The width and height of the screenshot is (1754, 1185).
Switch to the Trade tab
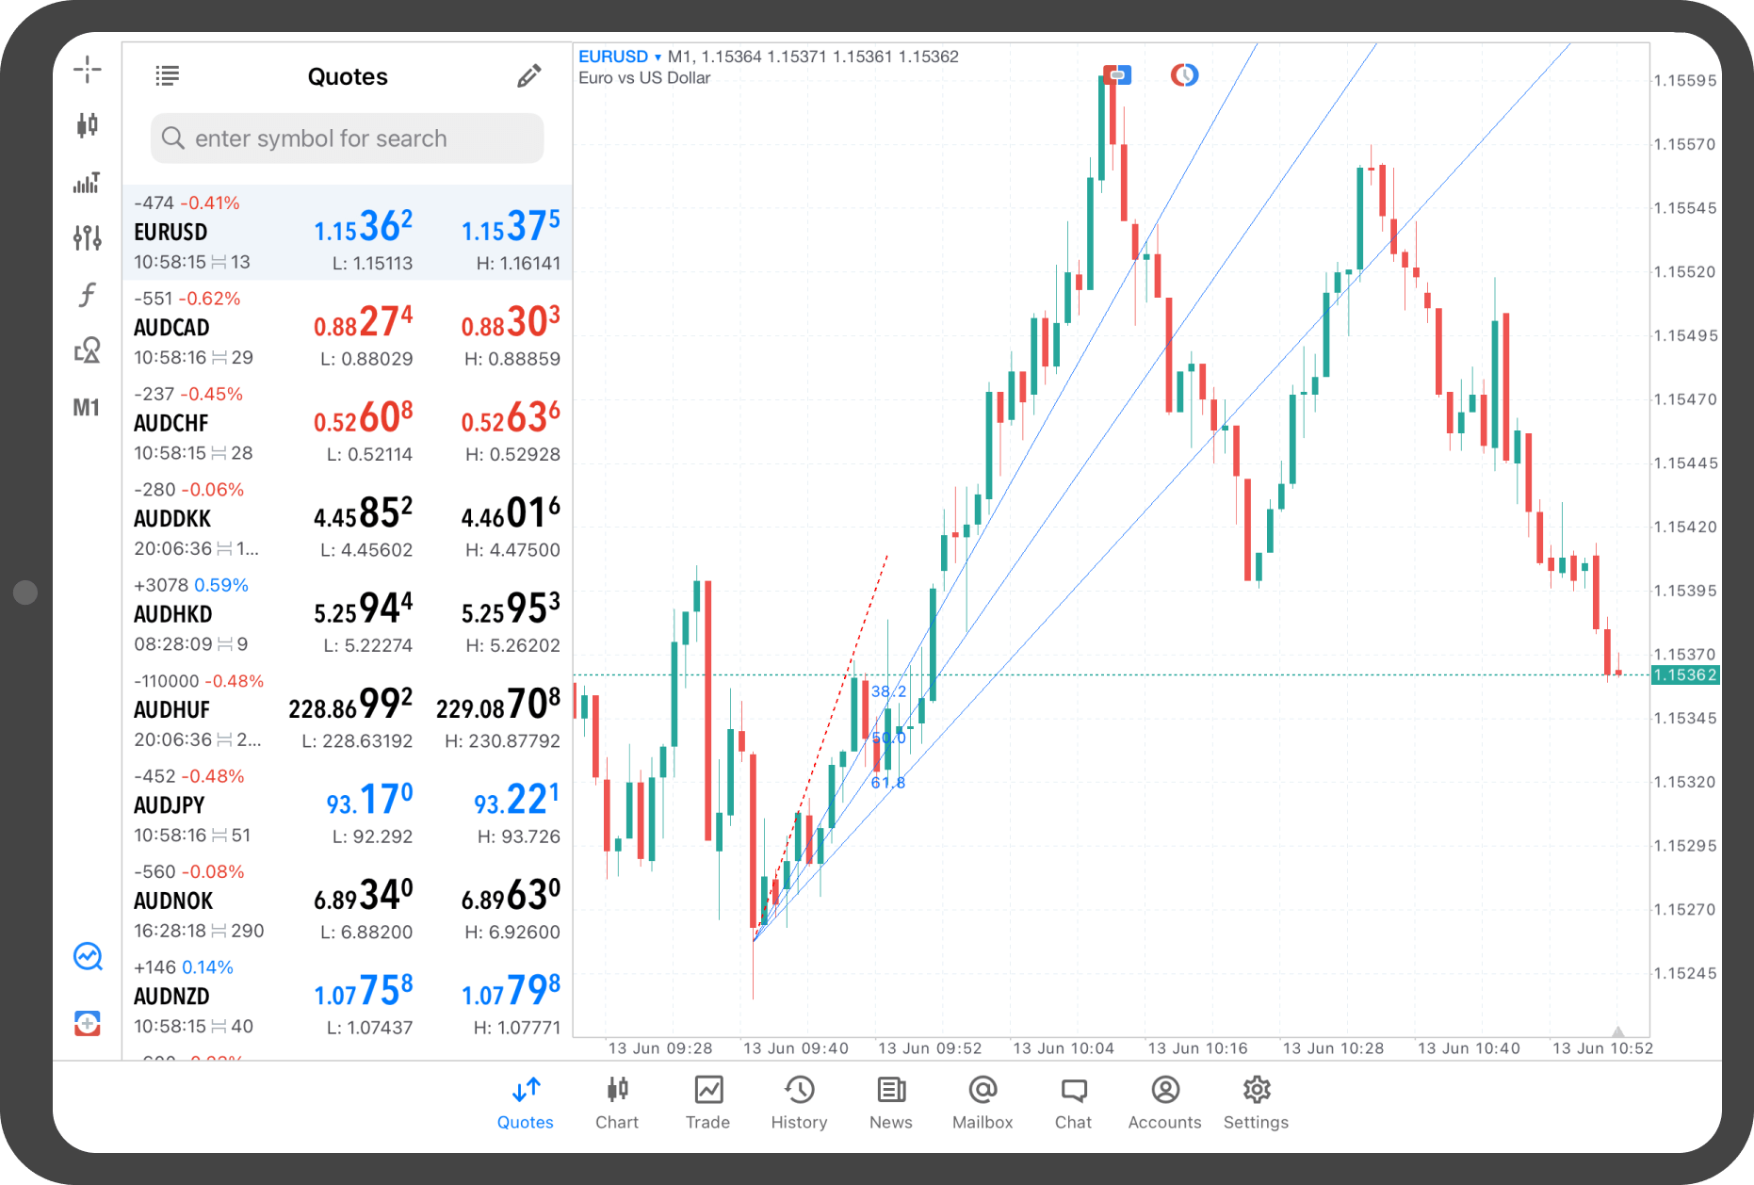coord(707,1102)
